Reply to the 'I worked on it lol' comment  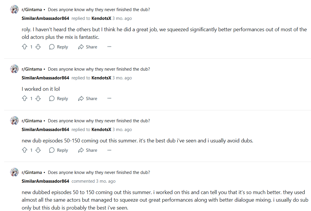59,99
